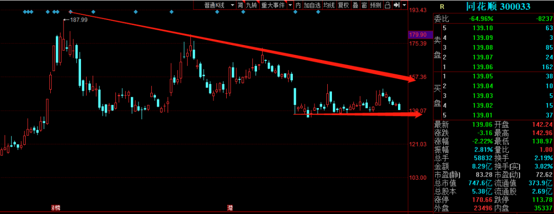Open the last toolbar dropdown arrow
This screenshot has height=214, width=554.
tap(404, 5)
